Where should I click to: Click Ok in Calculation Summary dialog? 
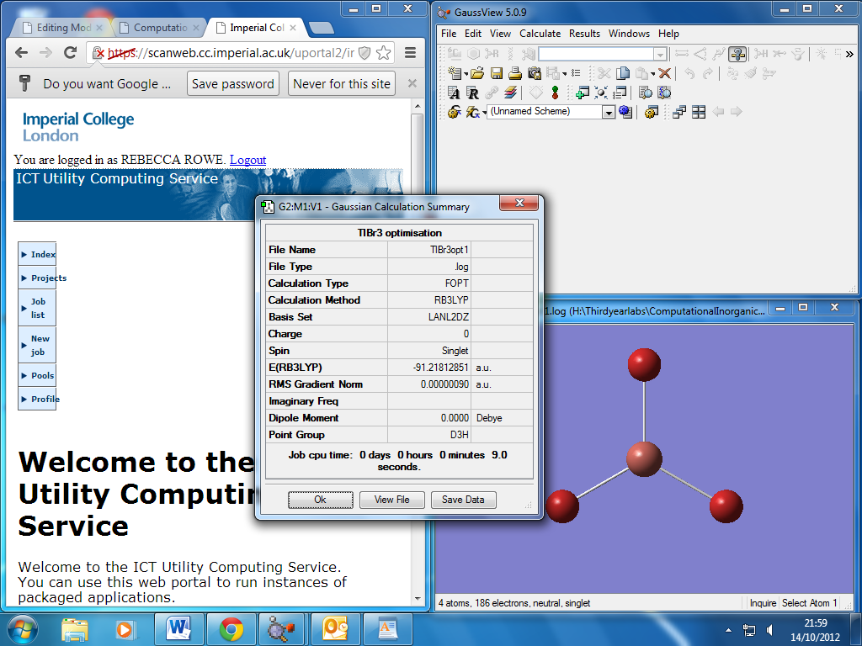320,500
